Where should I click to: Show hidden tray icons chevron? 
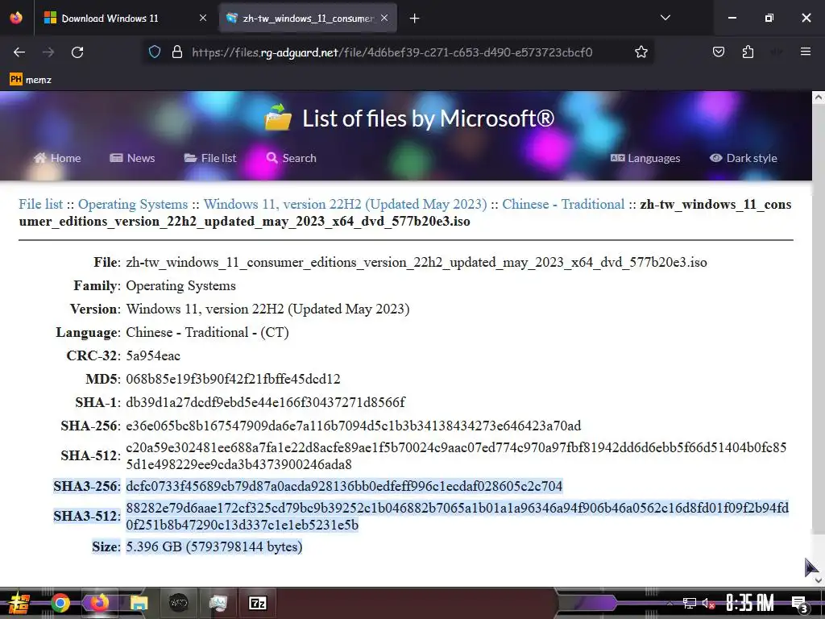(x=670, y=603)
